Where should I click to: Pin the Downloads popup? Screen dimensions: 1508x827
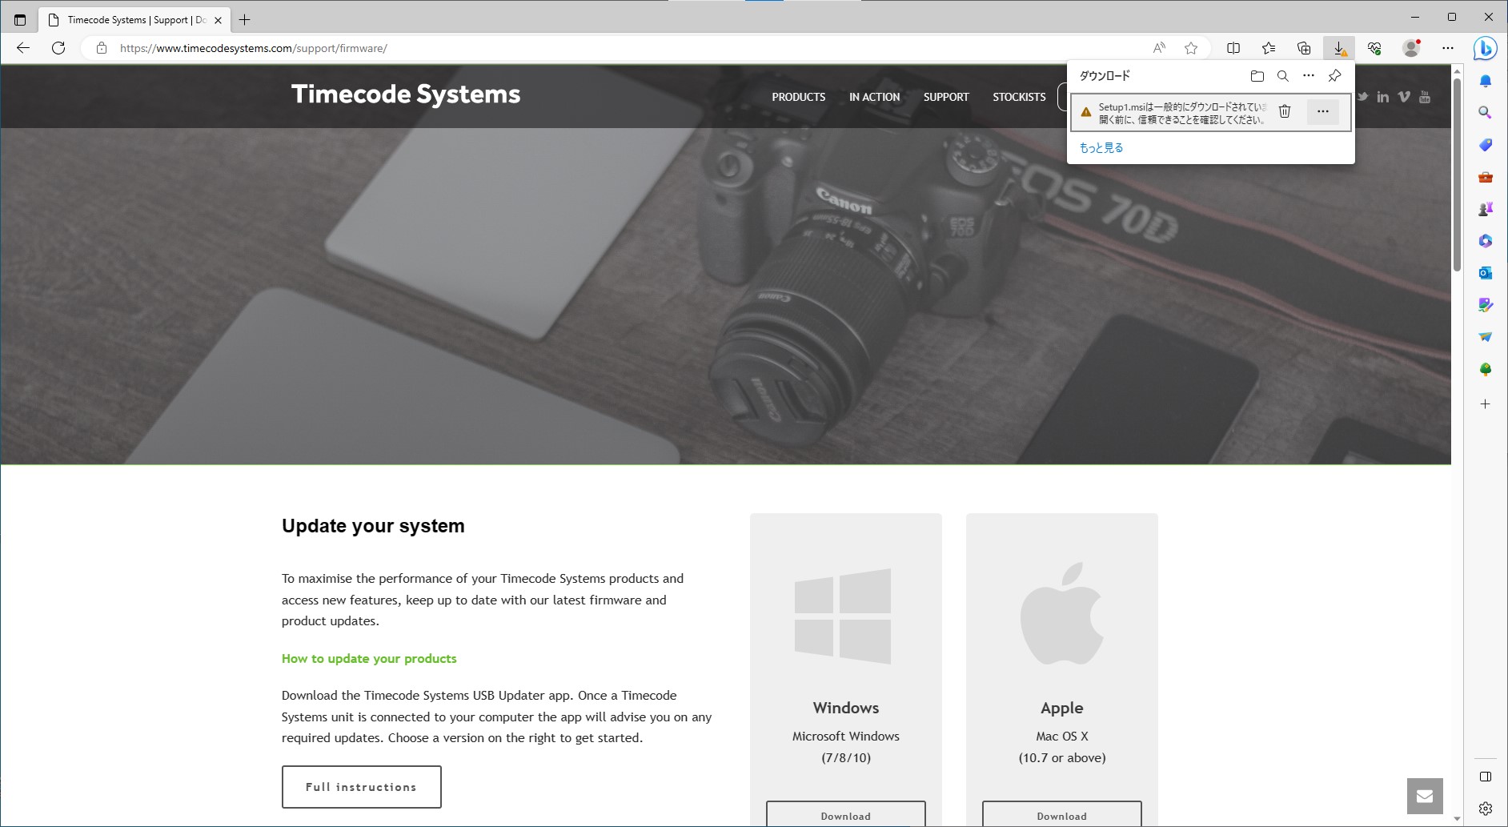click(x=1334, y=76)
